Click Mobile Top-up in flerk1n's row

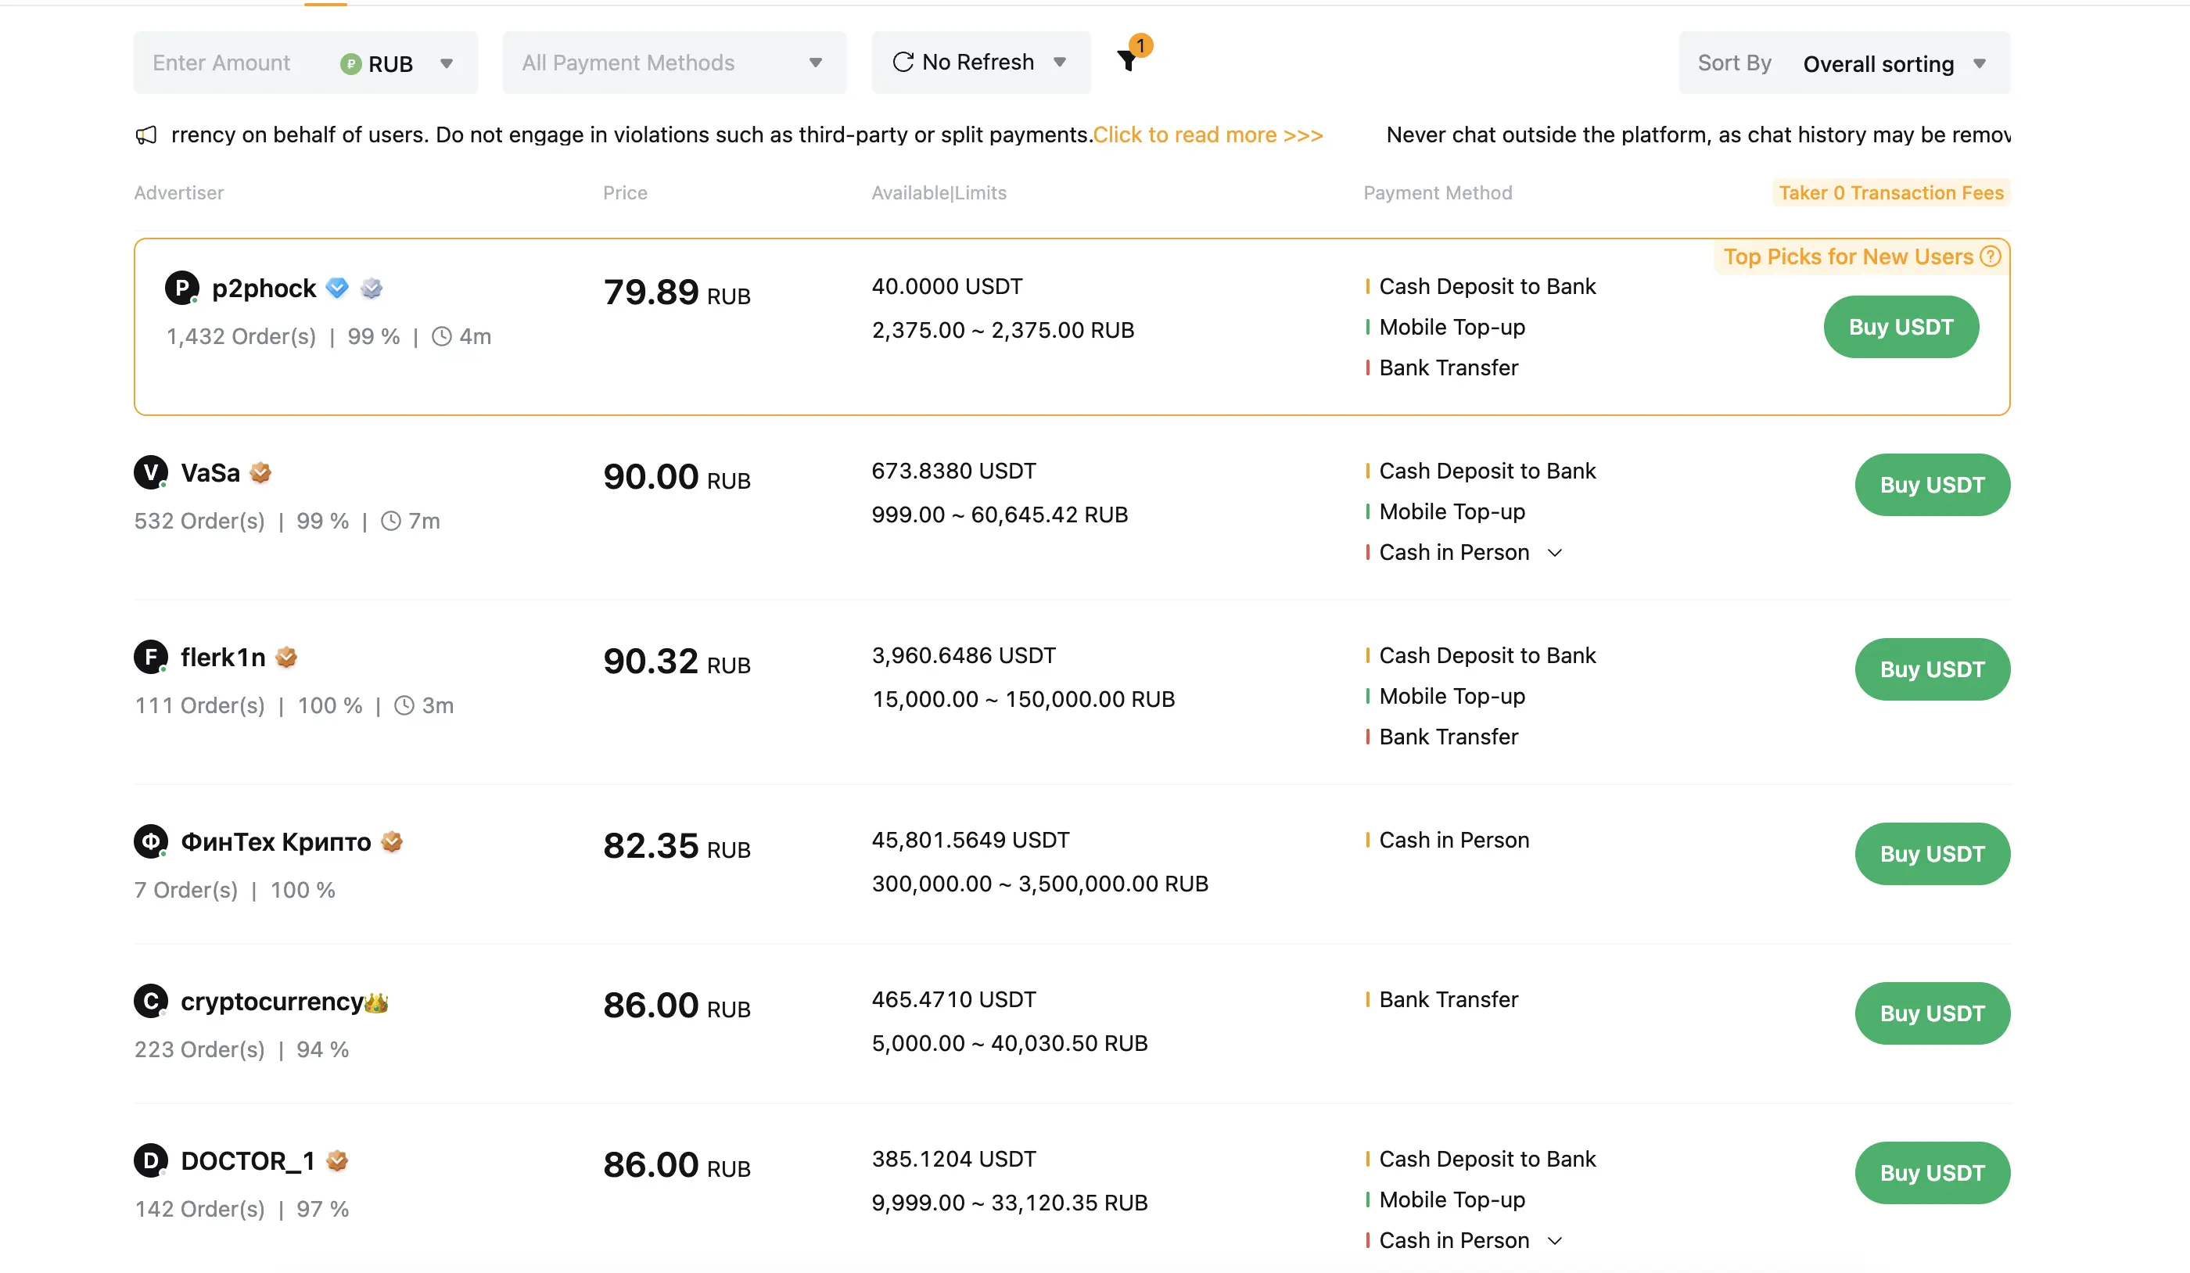point(1452,697)
